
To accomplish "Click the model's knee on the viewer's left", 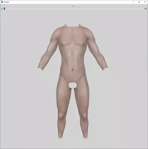I will click(x=61, y=115).
